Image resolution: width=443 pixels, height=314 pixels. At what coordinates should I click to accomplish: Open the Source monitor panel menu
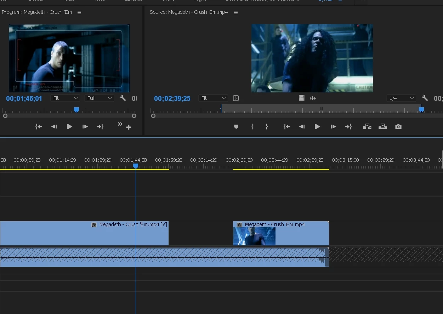tap(236, 12)
